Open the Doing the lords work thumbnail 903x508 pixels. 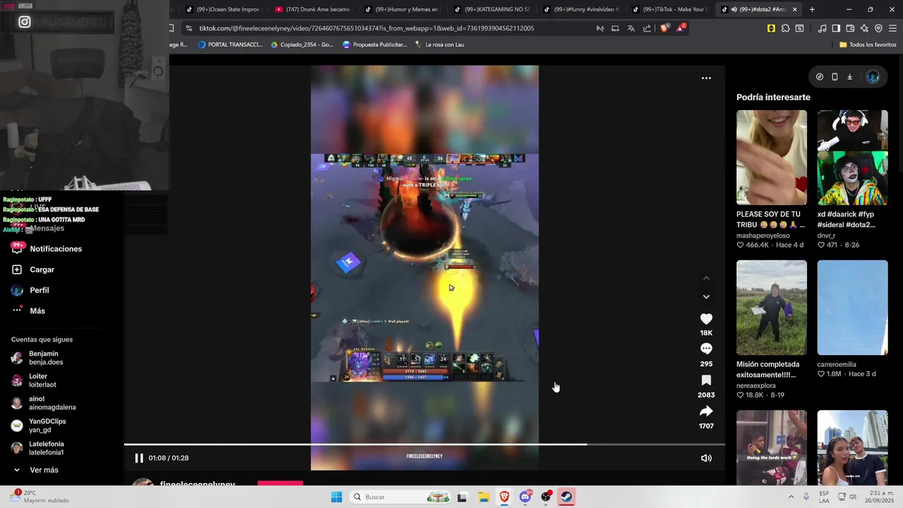click(x=771, y=447)
